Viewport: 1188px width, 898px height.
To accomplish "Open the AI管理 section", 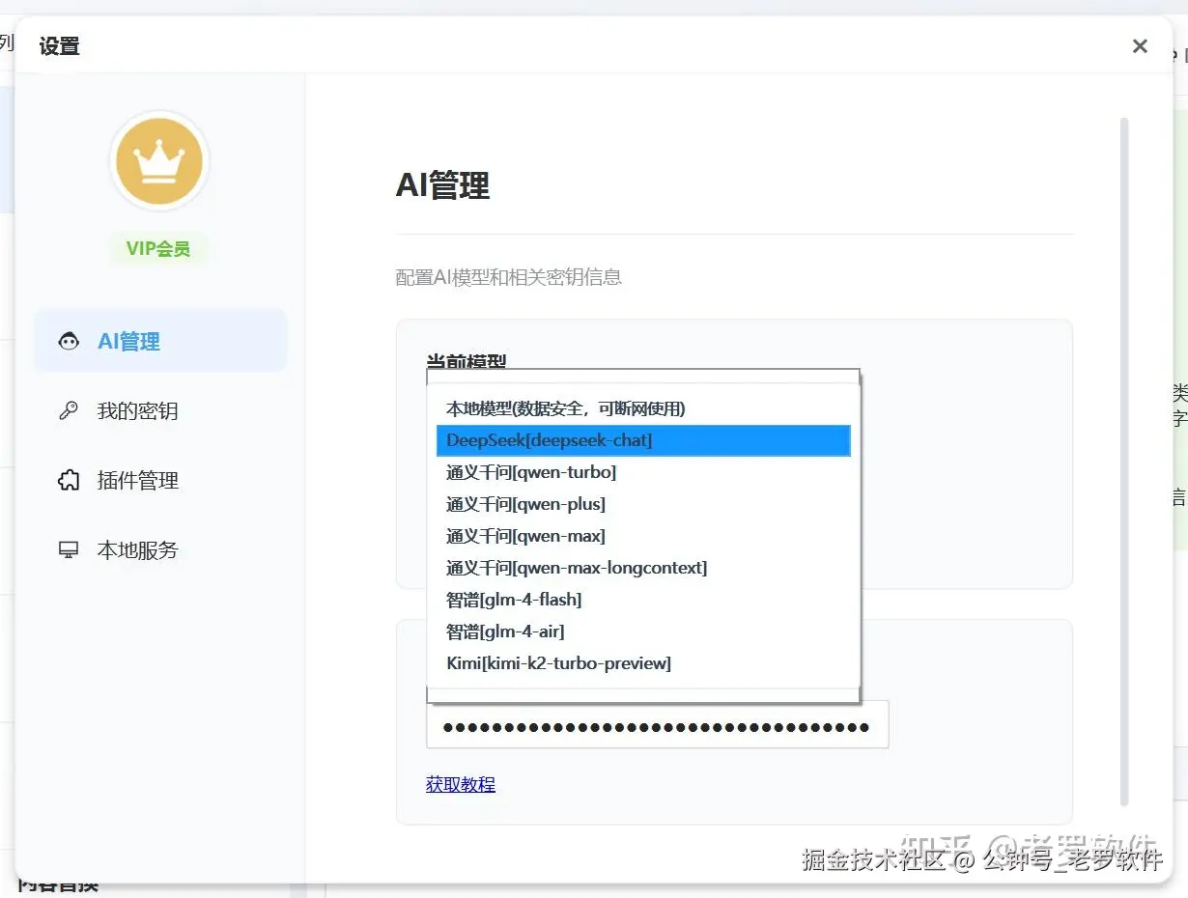I will [161, 341].
